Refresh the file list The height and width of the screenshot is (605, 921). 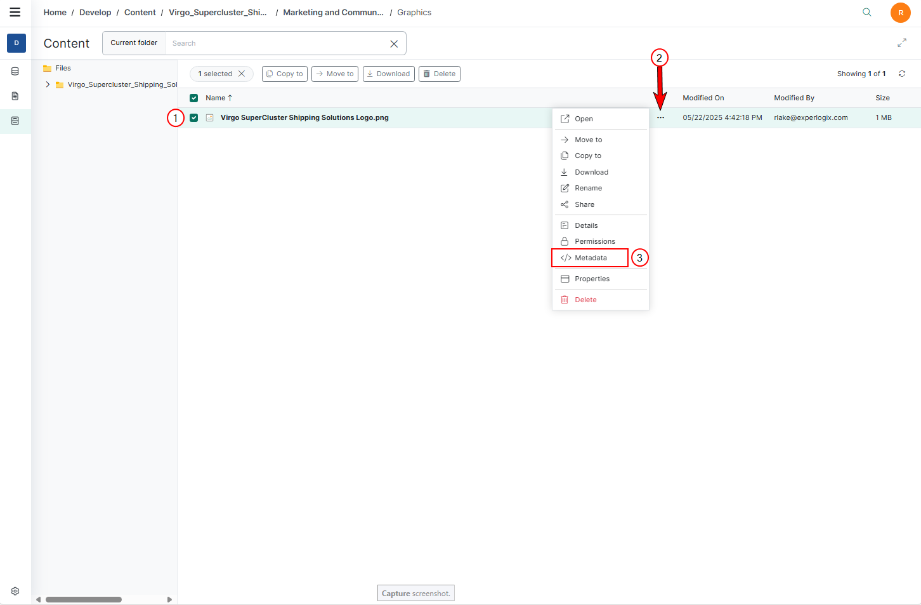coord(901,74)
